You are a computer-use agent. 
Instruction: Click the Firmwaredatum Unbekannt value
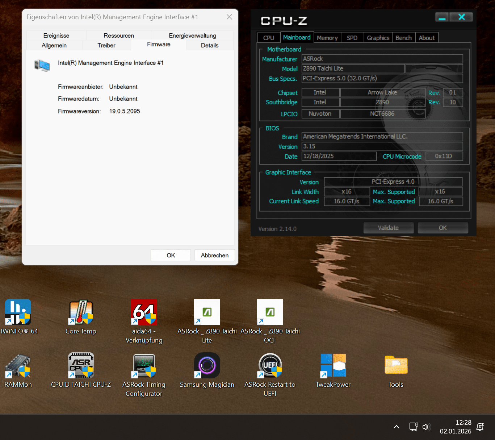coord(123,99)
